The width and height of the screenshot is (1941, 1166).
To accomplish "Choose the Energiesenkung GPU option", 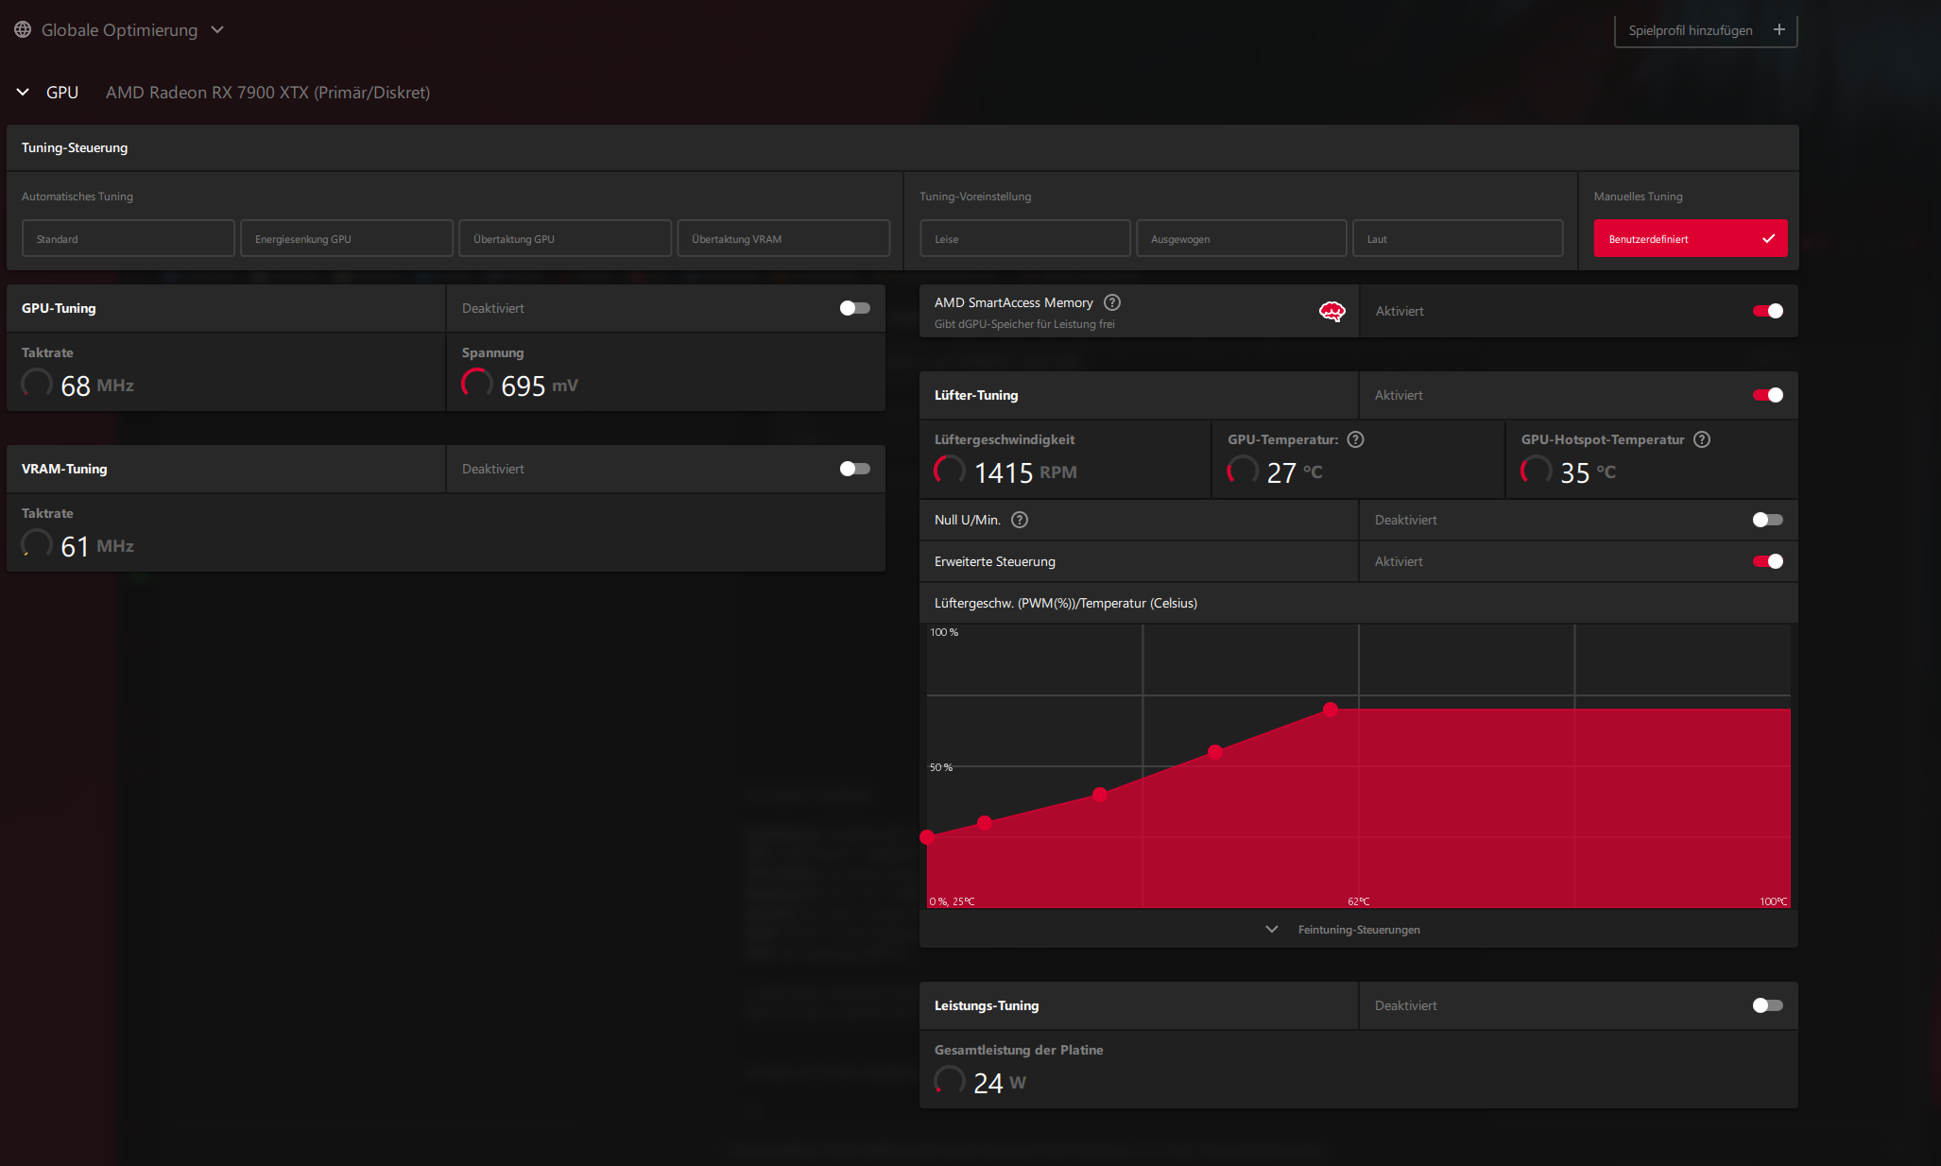I will coord(347,239).
